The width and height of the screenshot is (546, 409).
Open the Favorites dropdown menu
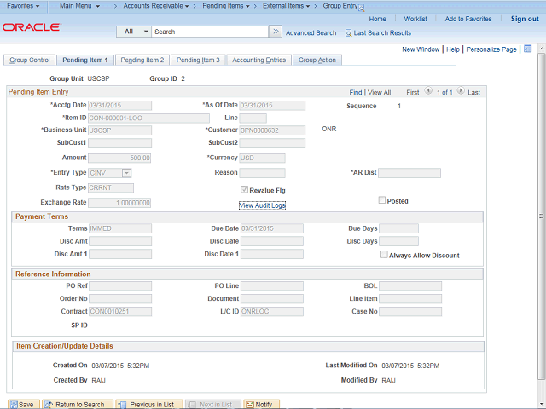(x=23, y=6)
